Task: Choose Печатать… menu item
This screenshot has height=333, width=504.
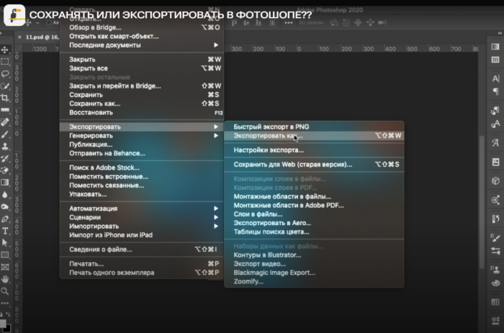Action: 141,264
